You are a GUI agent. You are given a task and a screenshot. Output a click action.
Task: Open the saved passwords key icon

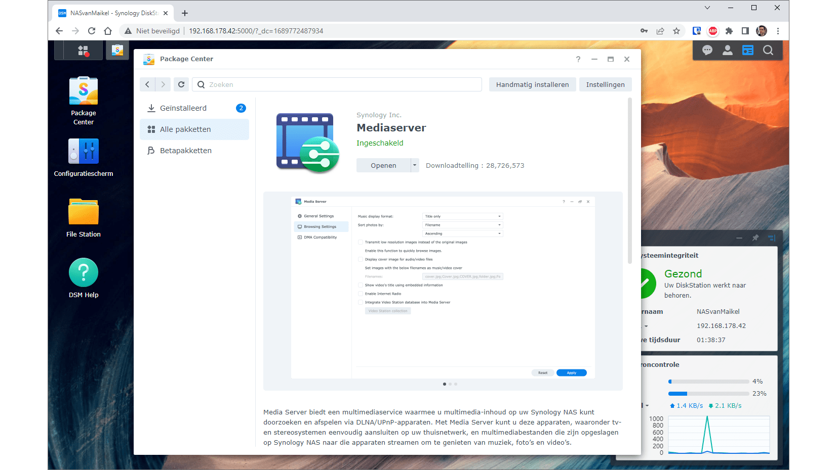click(x=644, y=31)
